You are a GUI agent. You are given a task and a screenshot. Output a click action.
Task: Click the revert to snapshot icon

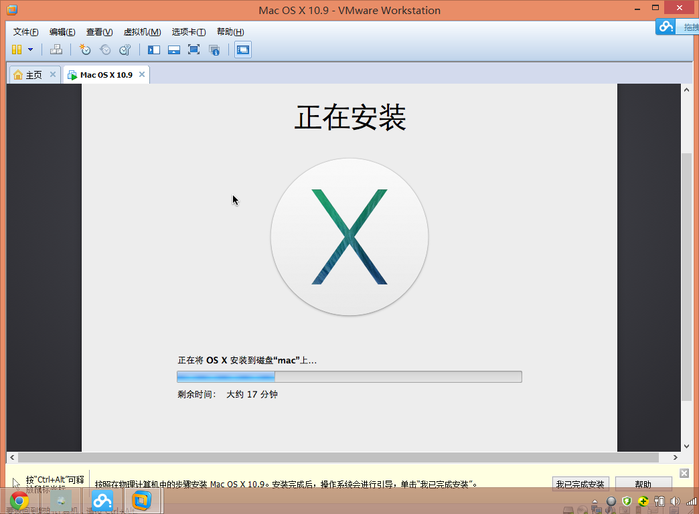pyautogui.click(x=105, y=50)
